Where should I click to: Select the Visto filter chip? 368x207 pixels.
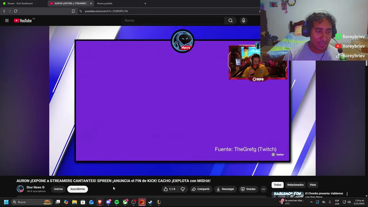coord(313,185)
